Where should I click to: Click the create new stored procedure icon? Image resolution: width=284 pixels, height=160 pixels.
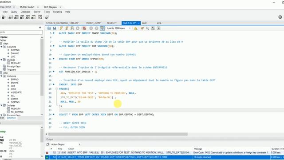click(x=28, y=17)
